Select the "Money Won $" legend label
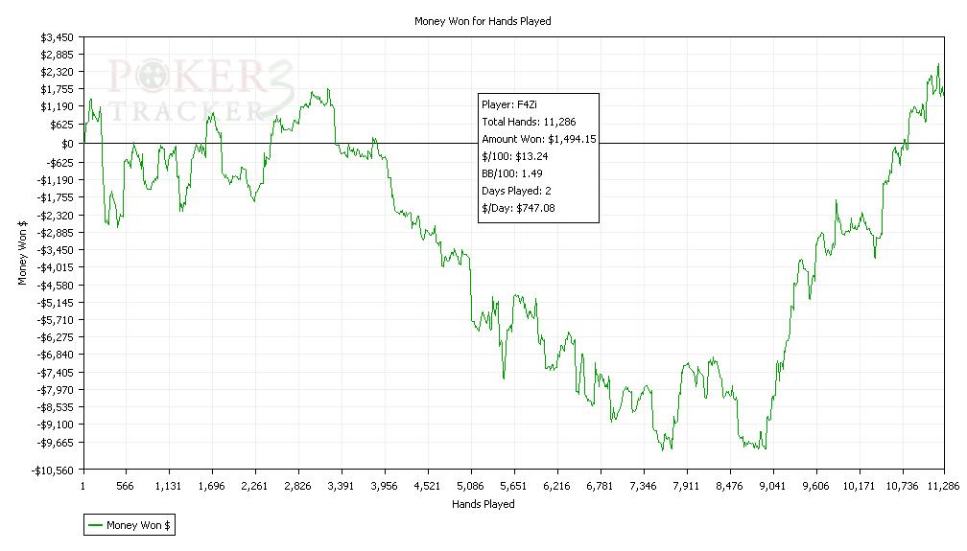The height and width of the screenshot is (551, 967). 139,524
